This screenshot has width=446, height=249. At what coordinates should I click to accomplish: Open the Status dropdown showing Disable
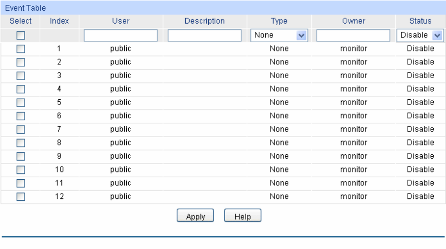420,35
